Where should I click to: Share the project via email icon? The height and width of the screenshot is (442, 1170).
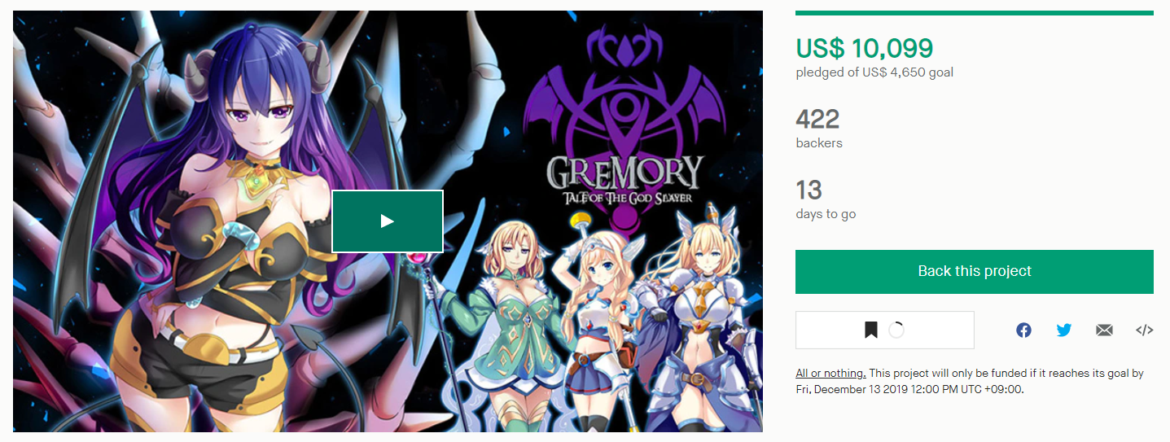click(x=1104, y=330)
